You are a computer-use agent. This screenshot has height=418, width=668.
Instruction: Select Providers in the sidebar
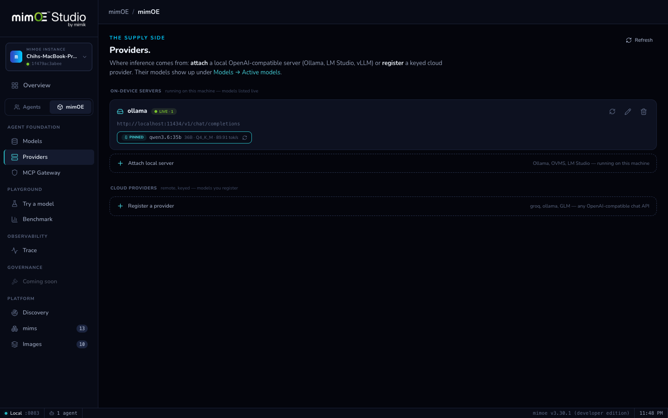click(x=49, y=157)
